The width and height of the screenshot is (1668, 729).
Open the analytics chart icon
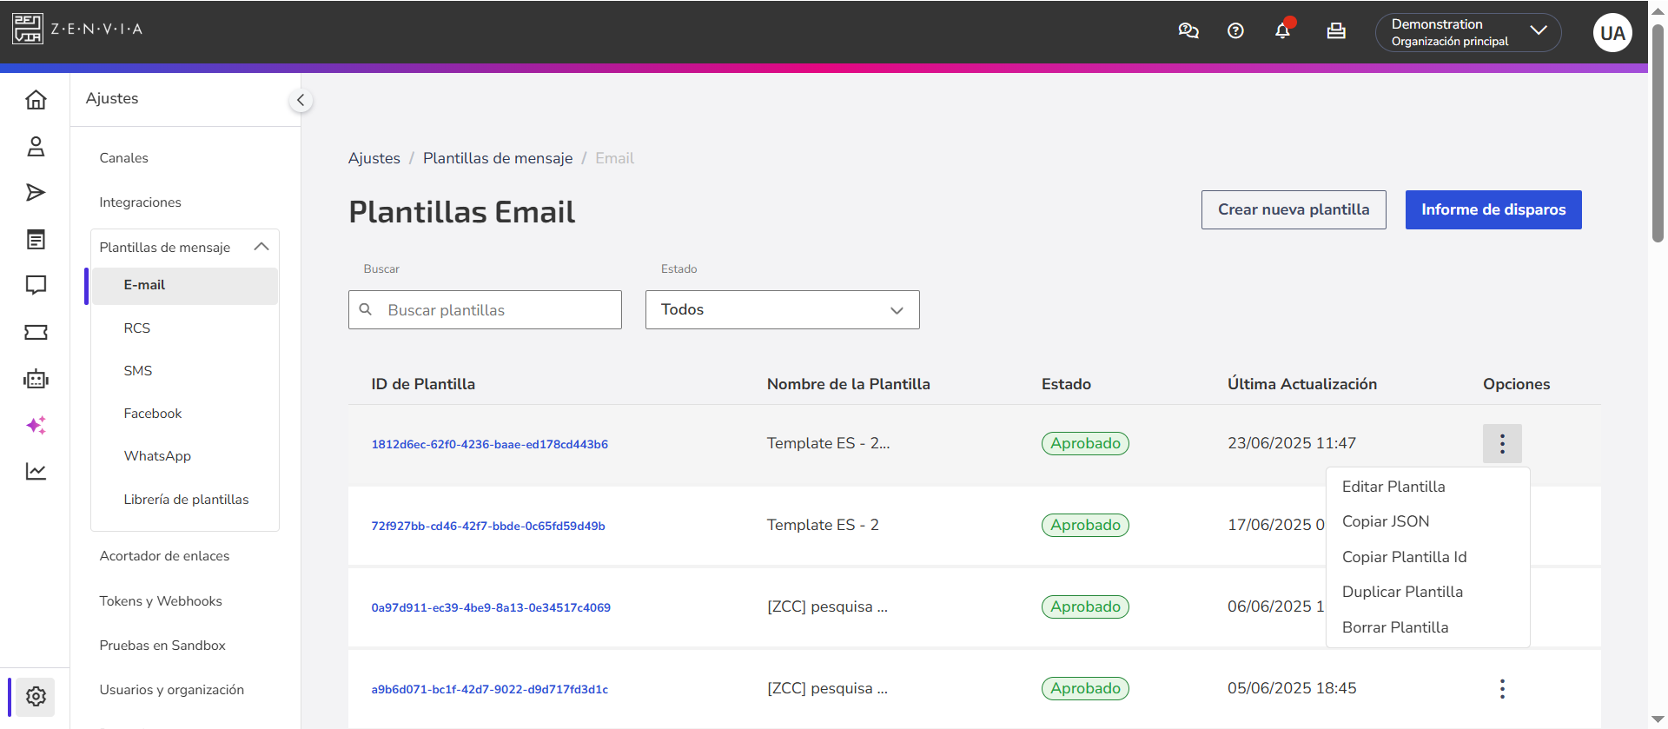[x=36, y=471]
